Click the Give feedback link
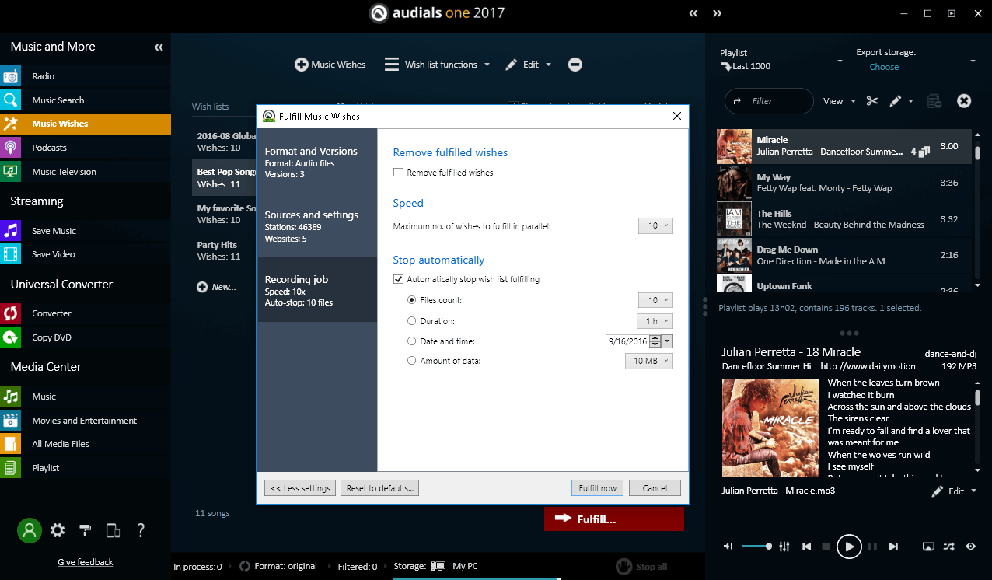The width and height of the screenshot is (992, 580). [86, 562]
